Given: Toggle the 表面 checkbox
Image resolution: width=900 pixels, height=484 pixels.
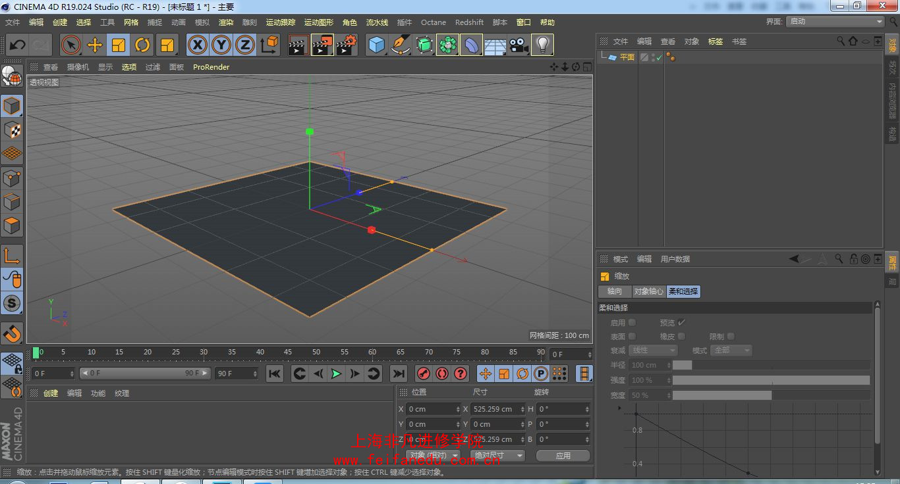Looking at the screenshot, I should (632, 336).
